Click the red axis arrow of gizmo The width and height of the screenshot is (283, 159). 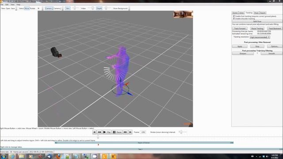[x=127, y=83]
